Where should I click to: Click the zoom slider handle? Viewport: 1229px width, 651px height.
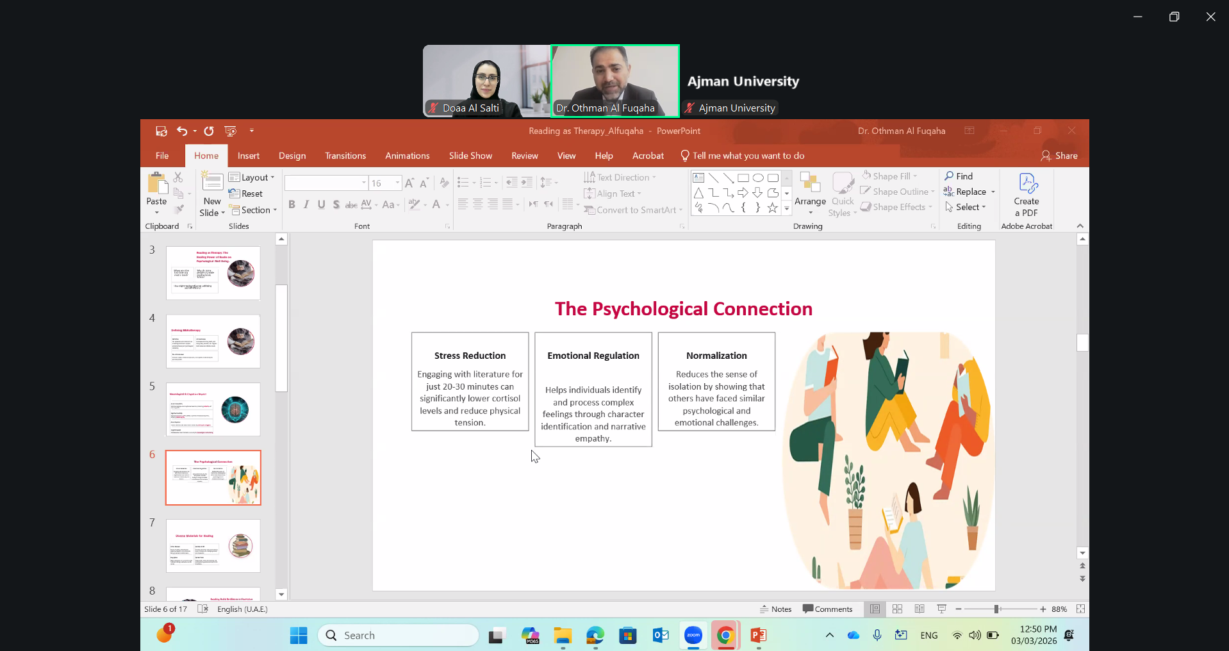click(x=996, y=609)
